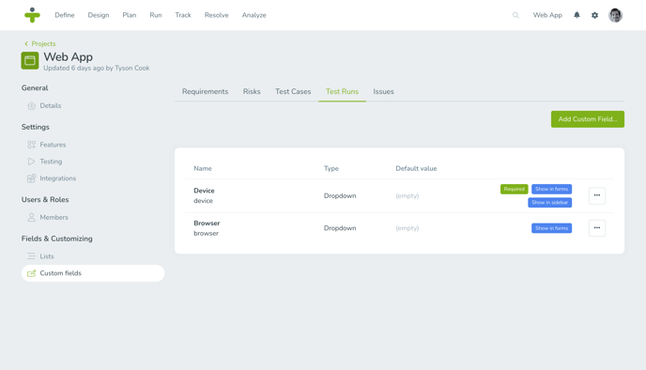The height and width of the screenshot is (370, 646).
Task: Open the Web App project switcher
Action: 547,15
